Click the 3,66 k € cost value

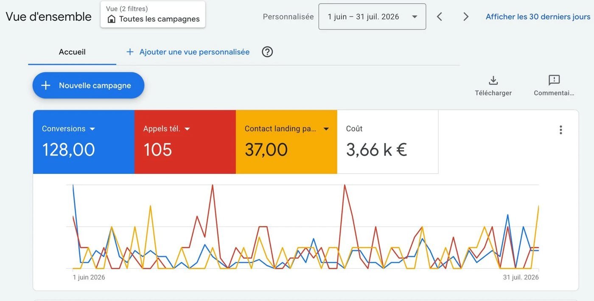tap(377, 150)
